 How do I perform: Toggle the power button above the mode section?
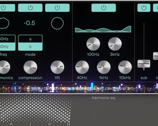click(30, 8)
